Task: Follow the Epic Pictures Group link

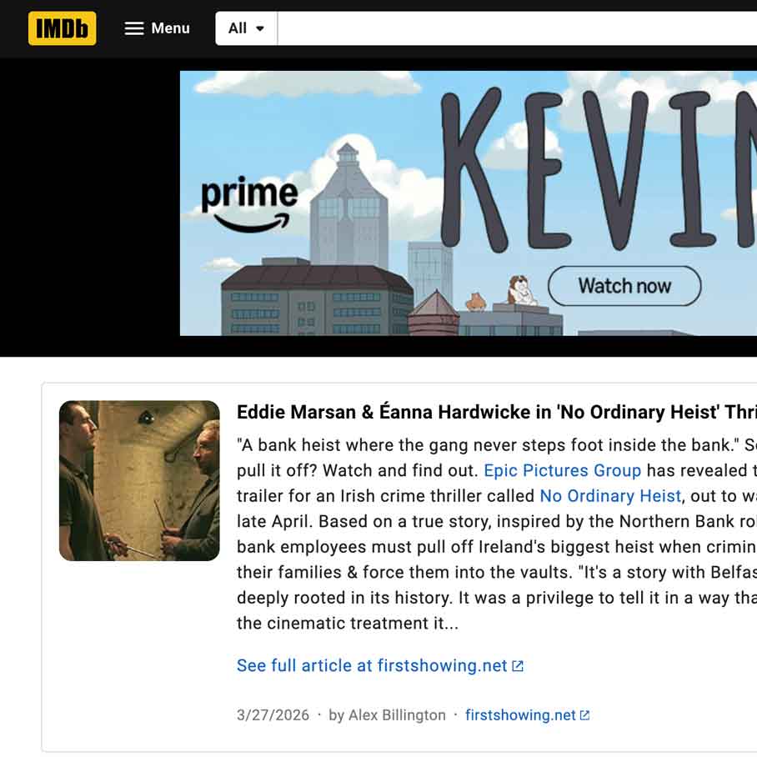Action: click(x=563, y=470)
